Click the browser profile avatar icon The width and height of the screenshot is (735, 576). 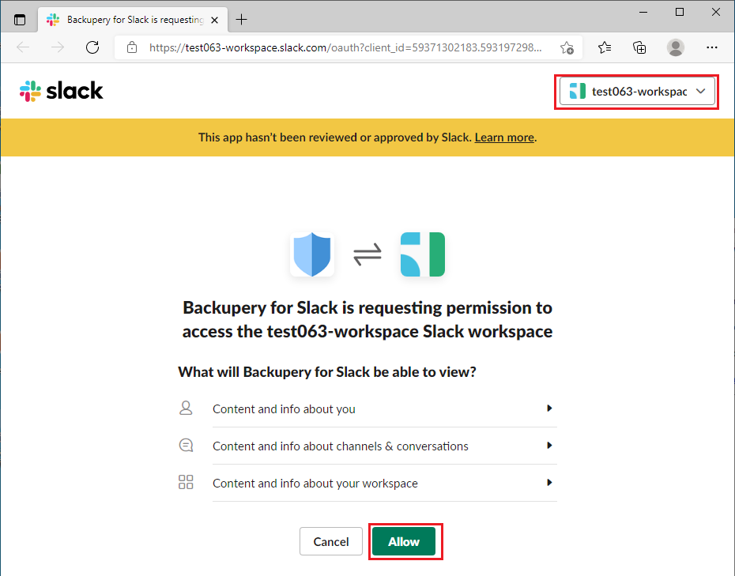click(x=676, y=47)
